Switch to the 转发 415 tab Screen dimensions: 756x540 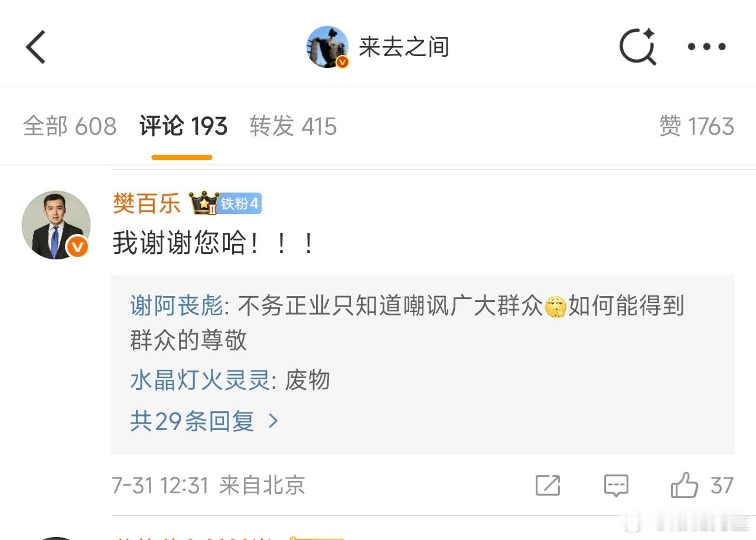[x=293, y=126]
